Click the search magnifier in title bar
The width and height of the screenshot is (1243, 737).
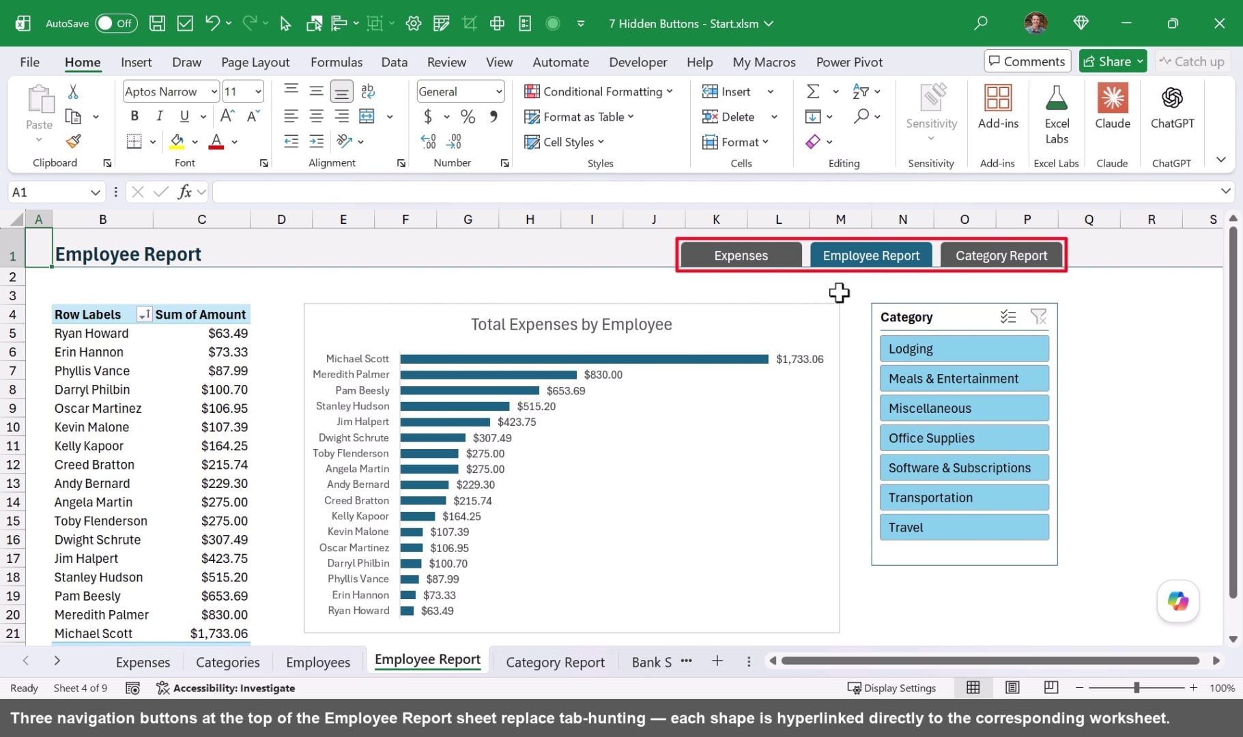coord(981,23)
